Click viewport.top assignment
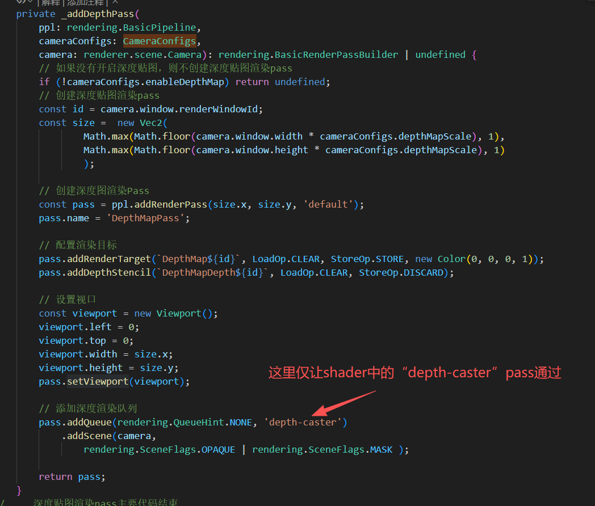Screen dimensions: 595x506 click(x=86, y=341)
